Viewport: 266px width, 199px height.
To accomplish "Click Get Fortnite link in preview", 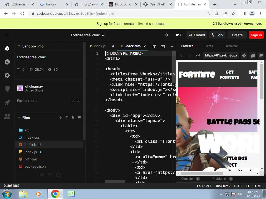I will click(x=230, y=75).
